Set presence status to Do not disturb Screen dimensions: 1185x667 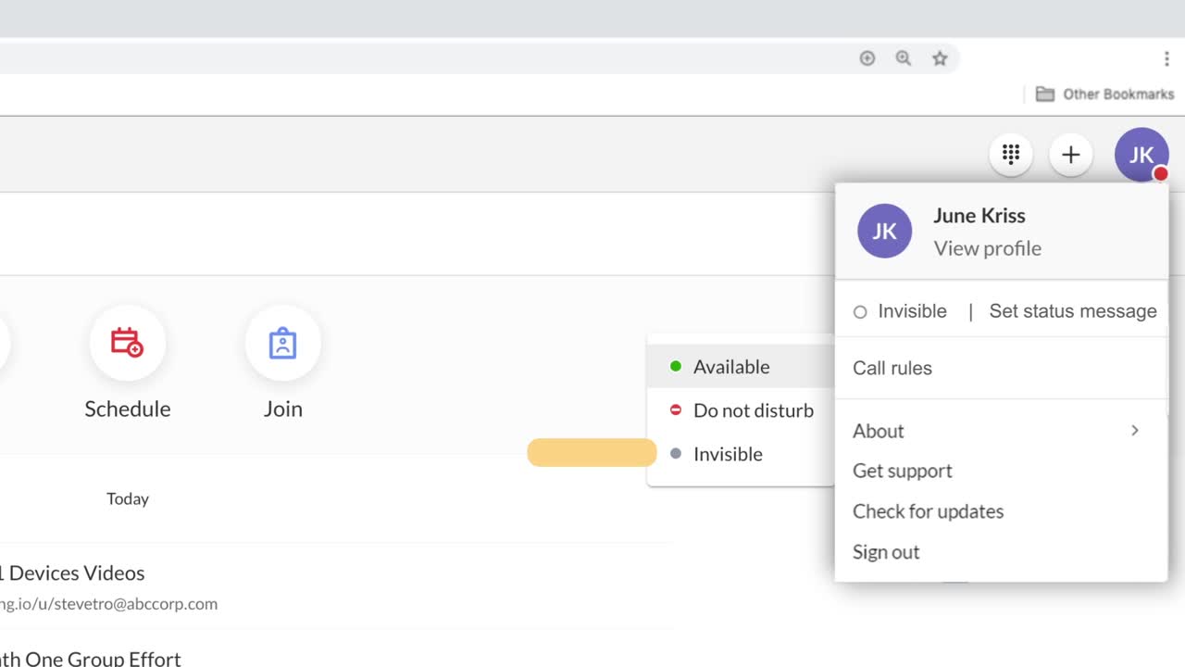pyautogui.click(x=741, y=410)
